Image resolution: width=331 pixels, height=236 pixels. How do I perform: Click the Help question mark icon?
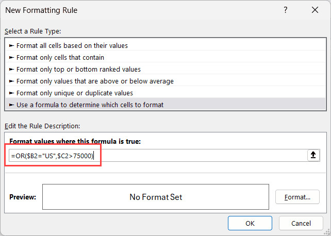click(285, 10)
